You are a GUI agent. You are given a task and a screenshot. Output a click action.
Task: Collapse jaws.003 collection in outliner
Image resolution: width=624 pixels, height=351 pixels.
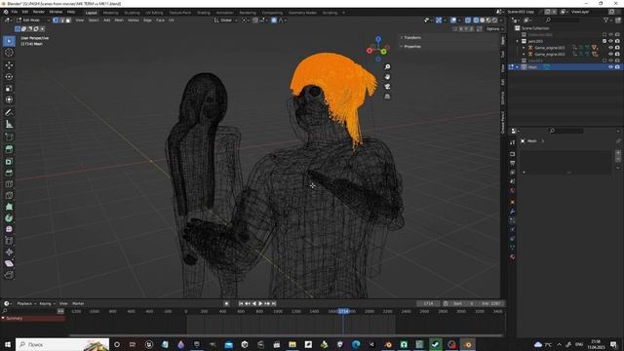[x=518, y=41]
